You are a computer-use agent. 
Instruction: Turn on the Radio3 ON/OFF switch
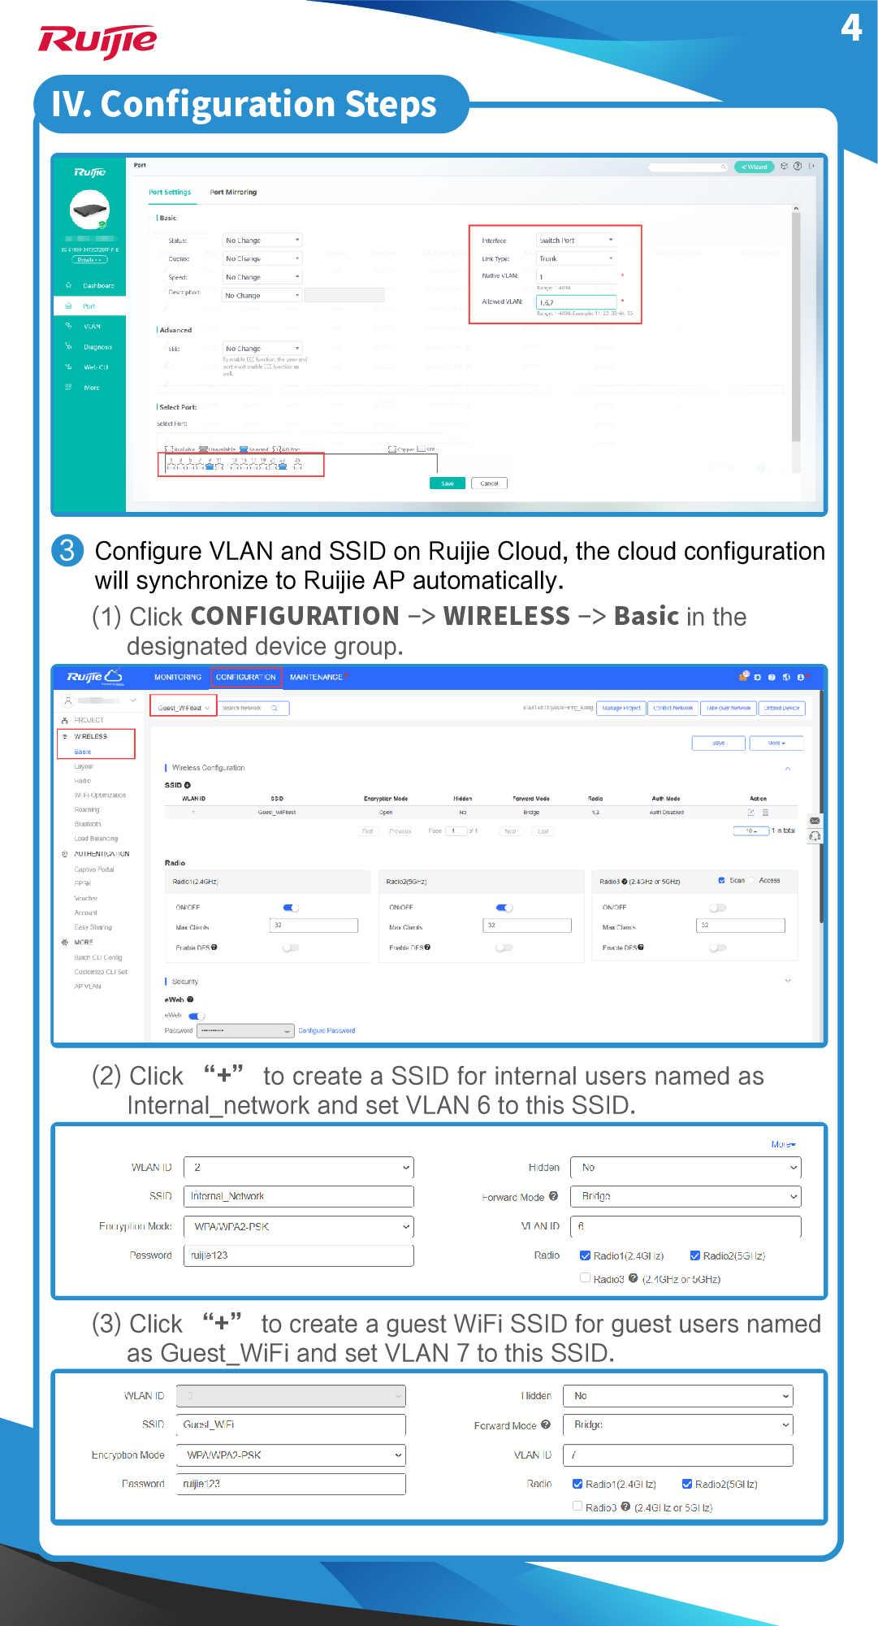pos(717,908)
